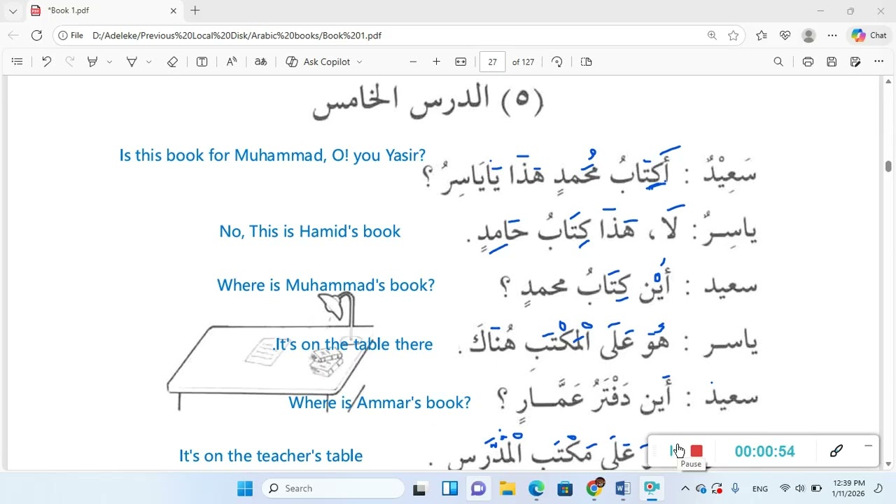Zoom in on the PDF page
Image resolution: width=896 pixels, height=504 pixels.
pos(436,62)
